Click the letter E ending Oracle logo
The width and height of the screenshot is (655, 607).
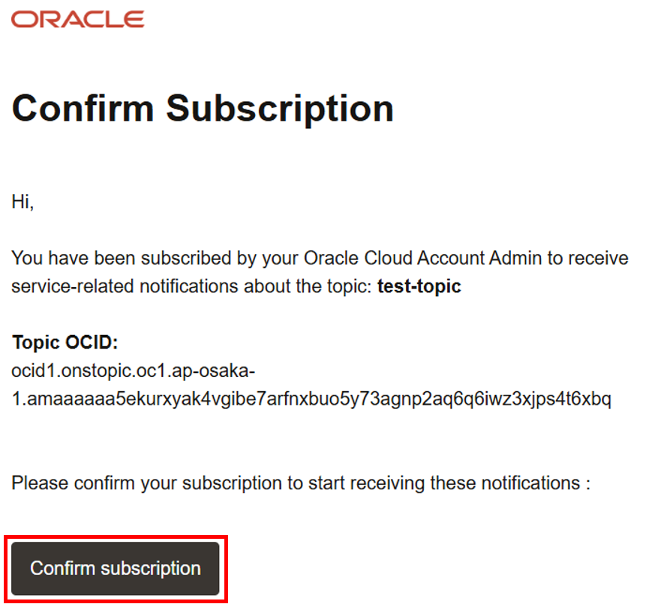coord(134,19)
